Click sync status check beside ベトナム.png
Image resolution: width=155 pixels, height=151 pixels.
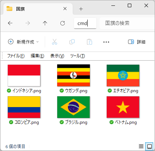pyautogui.click(x=111, y=122)
